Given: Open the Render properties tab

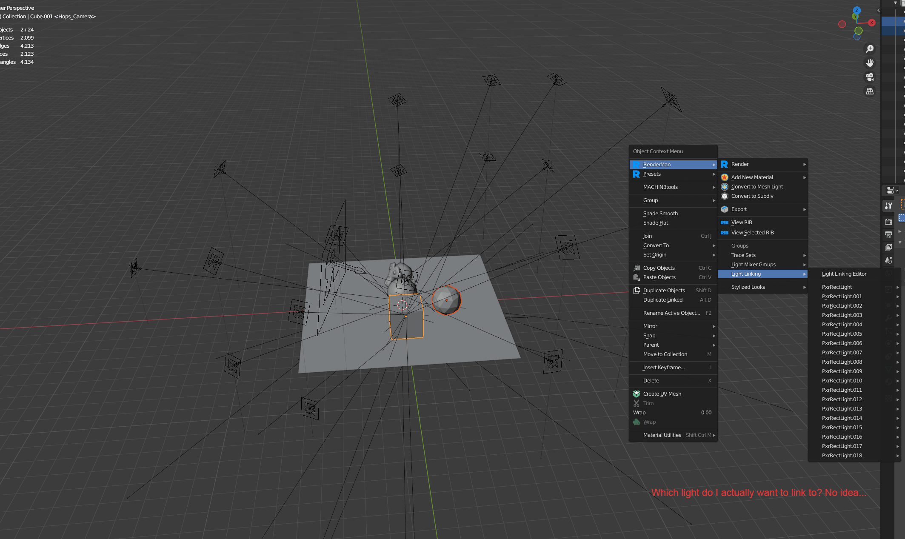Looking at the screenshot, I should click(888, 221).
